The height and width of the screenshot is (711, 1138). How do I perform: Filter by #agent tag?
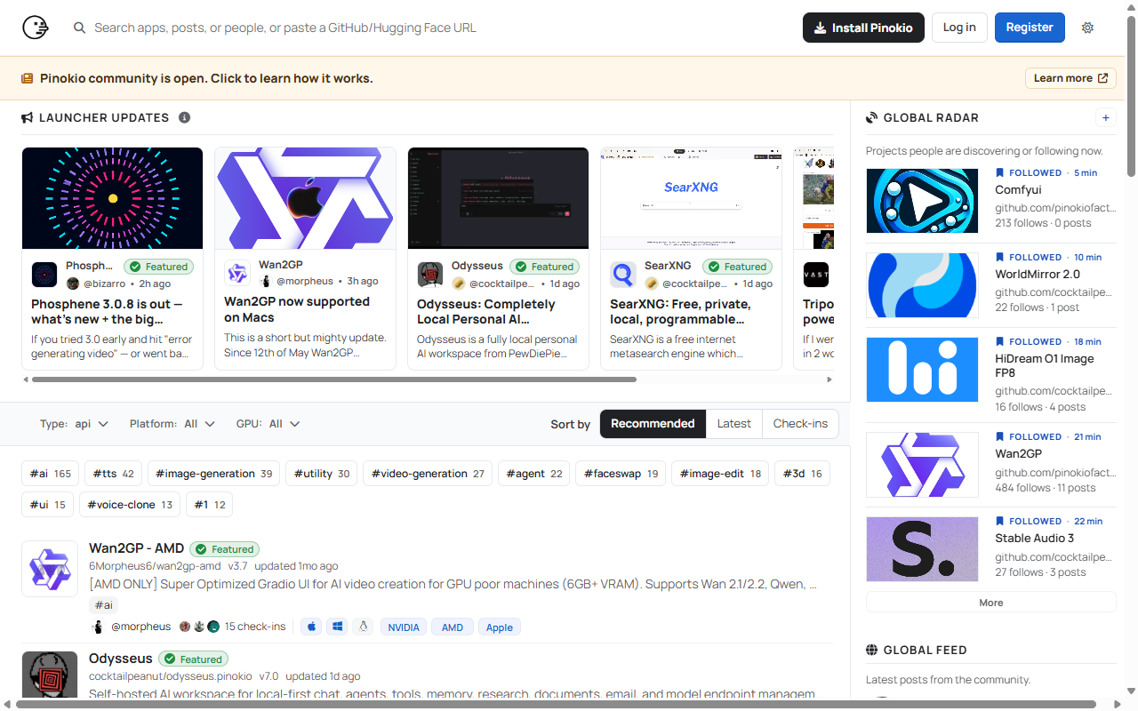point(534,474)
